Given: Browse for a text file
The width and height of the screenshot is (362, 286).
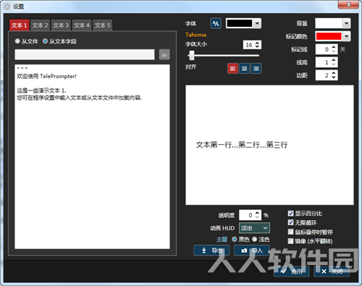Looking at the screenshot, I should tap(164, 55).
